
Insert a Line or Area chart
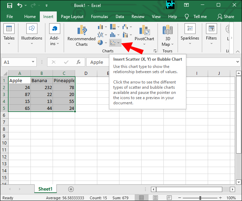click(100, 35)
